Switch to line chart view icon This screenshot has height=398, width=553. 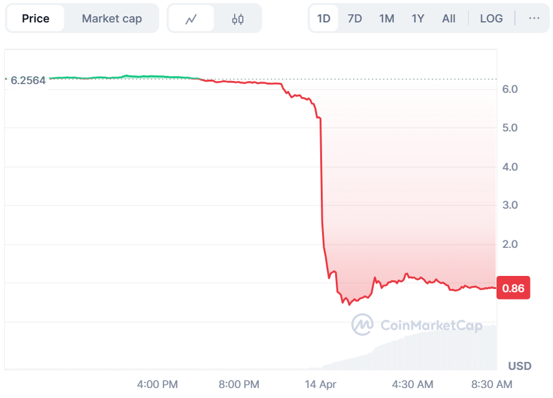click(x=191, y=19)
